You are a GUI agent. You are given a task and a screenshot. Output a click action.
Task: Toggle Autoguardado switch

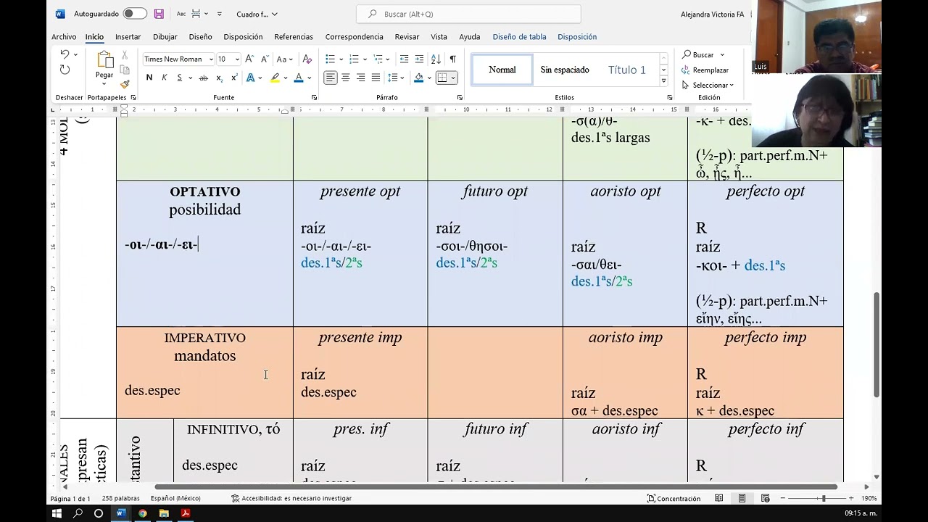134,14
